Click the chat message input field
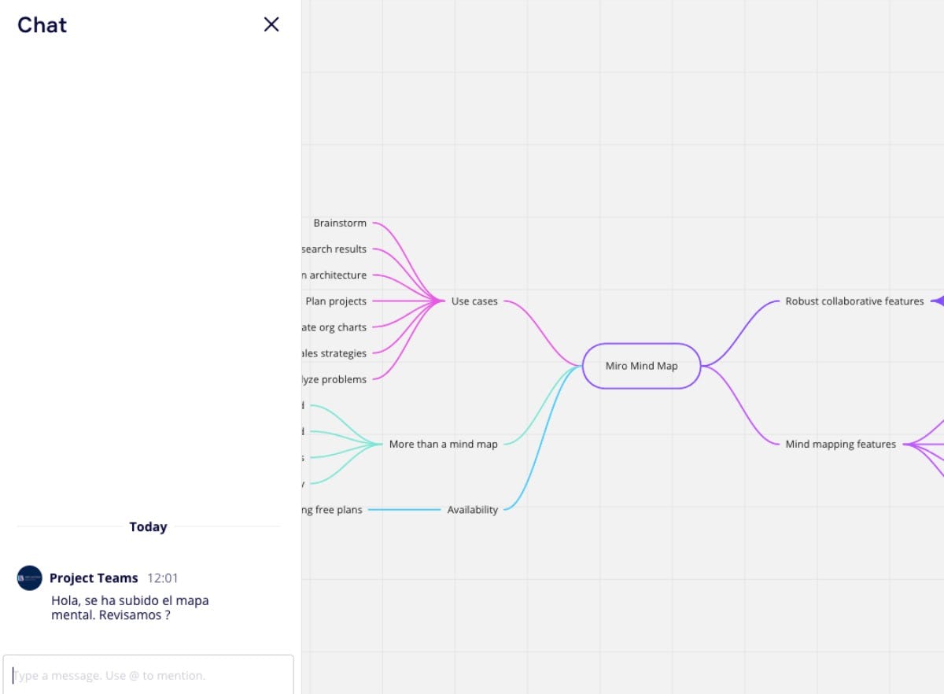944x694 pixels. click(x=149, y=674)
